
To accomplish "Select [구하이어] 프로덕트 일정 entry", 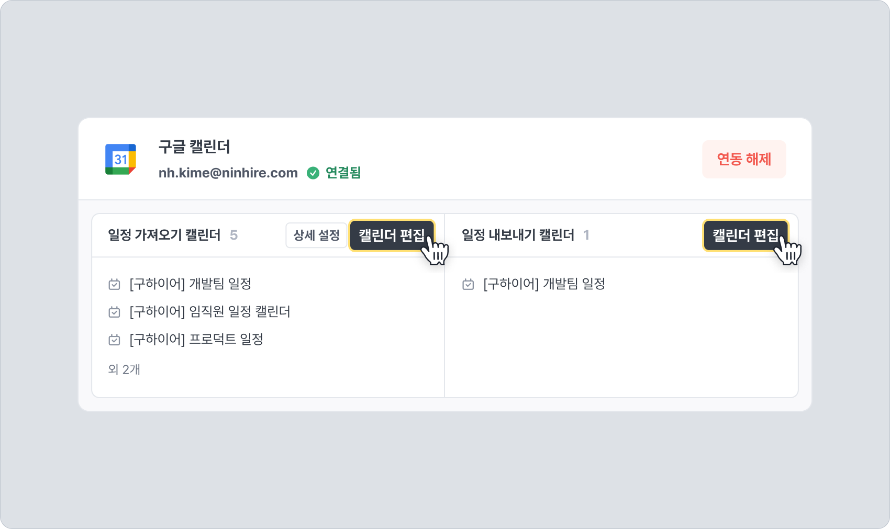I will coord(196,340).
